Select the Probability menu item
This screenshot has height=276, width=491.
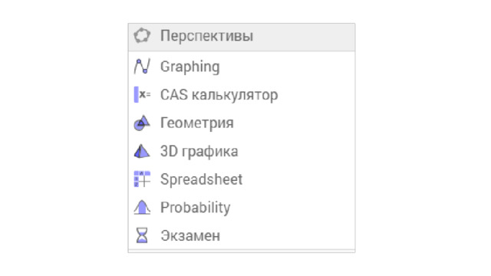click(242, 207)
